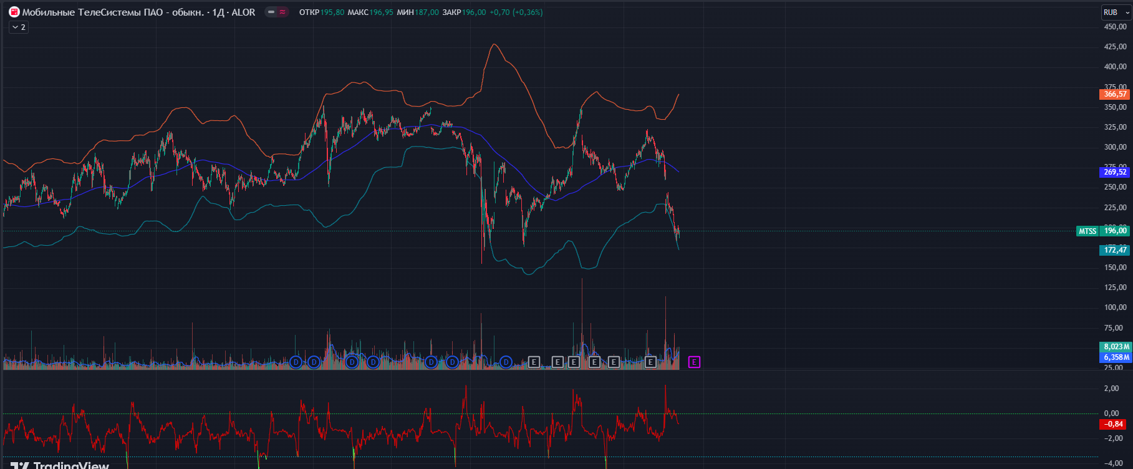Click the 225,00 price axis tick

coord(1116,208)
